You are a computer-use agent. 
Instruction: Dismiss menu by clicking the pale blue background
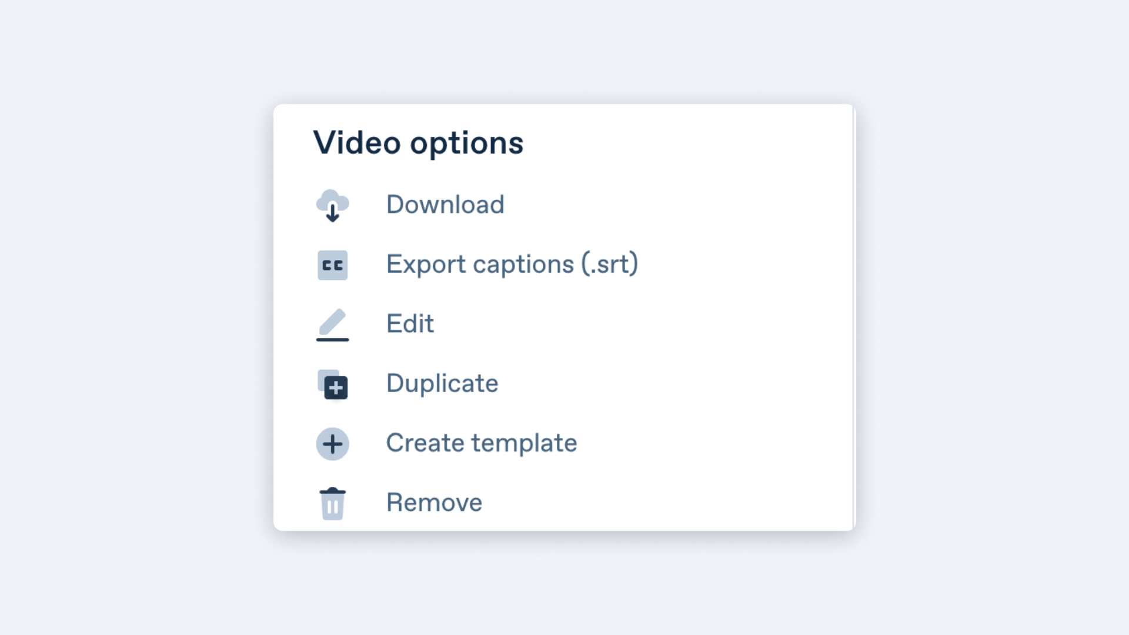click(118, 317)
